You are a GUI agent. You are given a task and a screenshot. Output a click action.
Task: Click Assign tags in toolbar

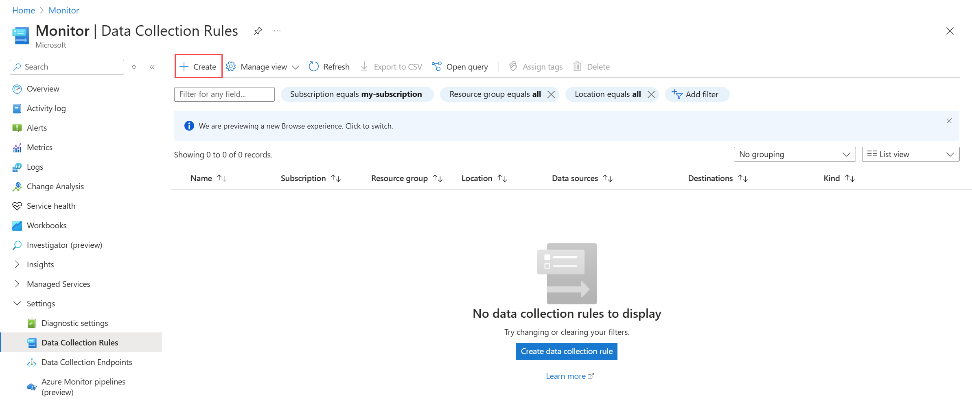tap(536, 67)
